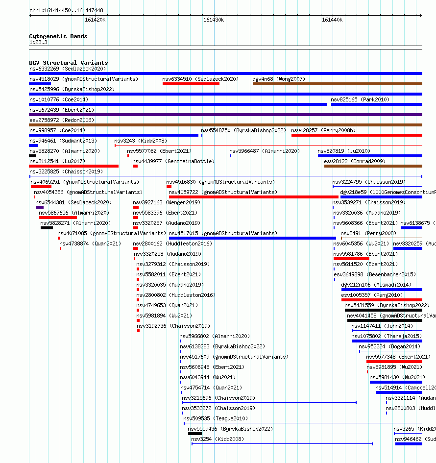
Task: Click nsv6544381 (Sedlazeck2020) label
Action: 73,203
